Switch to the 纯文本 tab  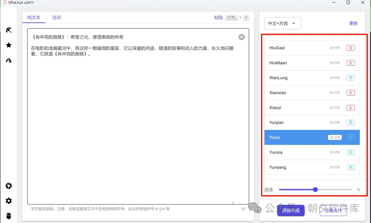[x=34, y=17]
